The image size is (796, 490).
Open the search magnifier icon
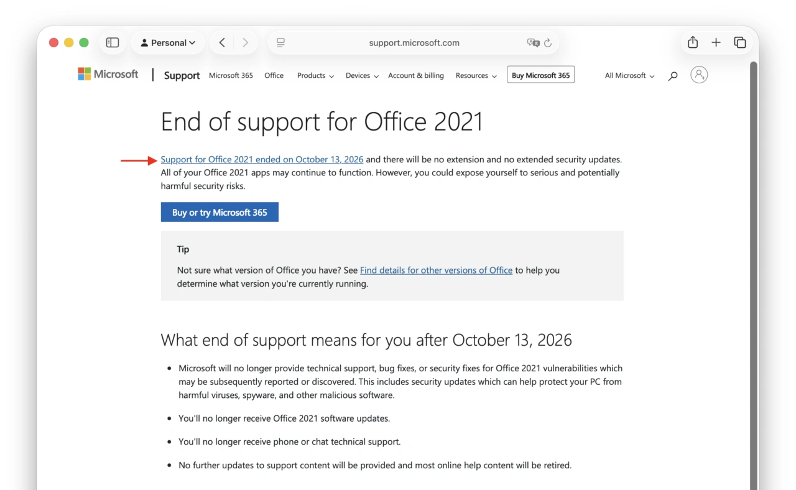[673, 76]
